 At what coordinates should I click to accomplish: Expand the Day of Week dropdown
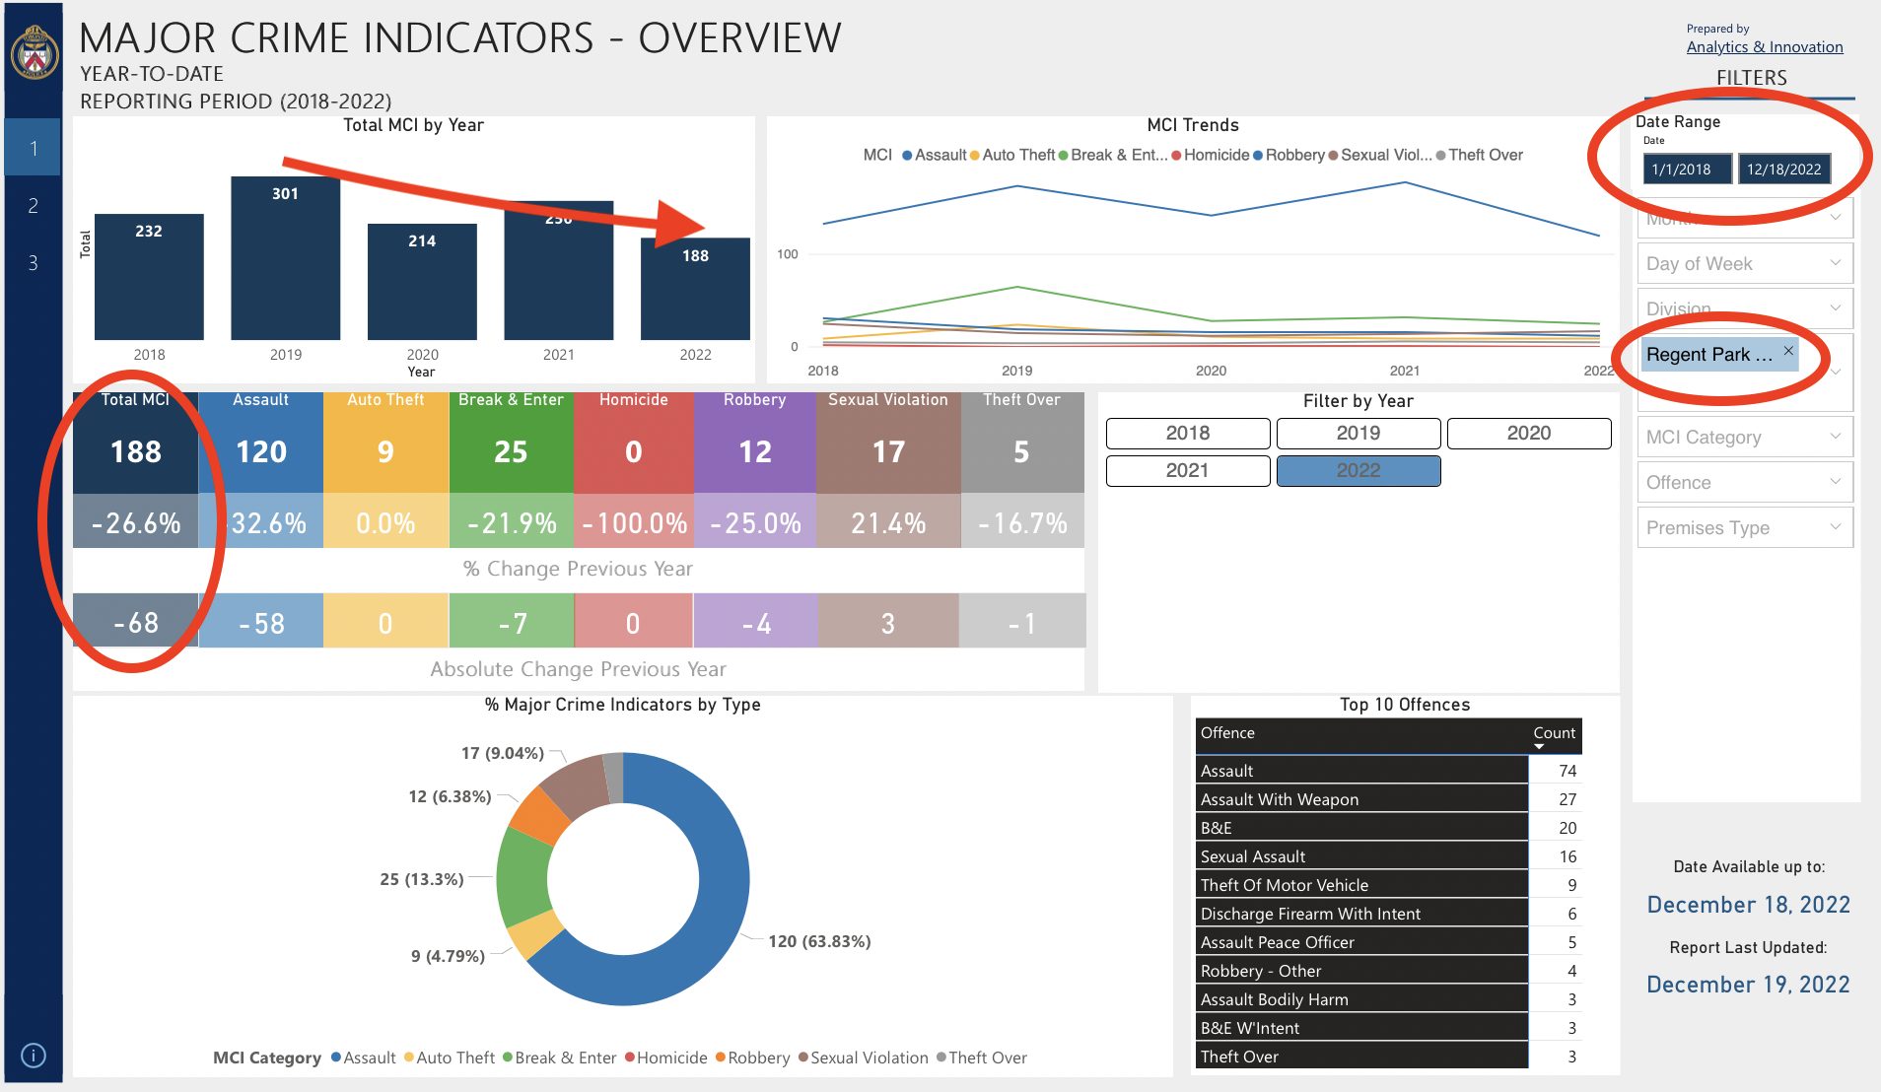(1745, 264)
